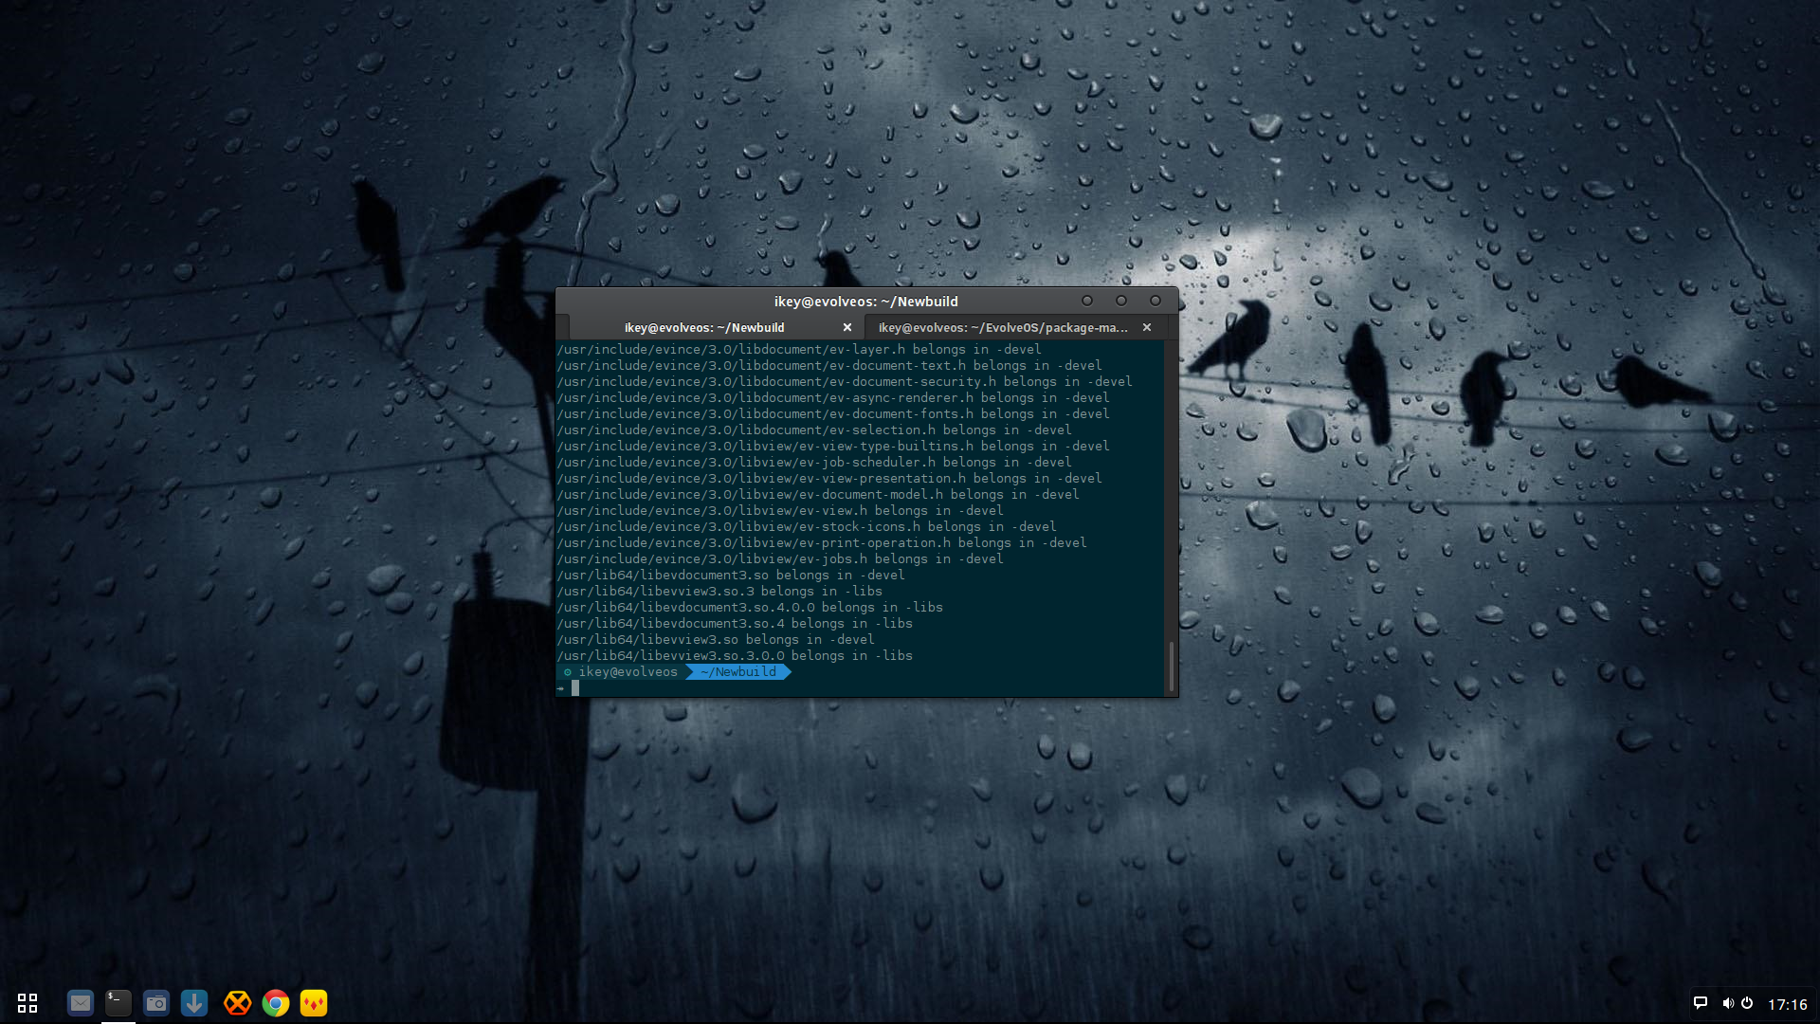Image resolution: width=1820 pixels, height=1024 pixels.
Task: Click the terminal title bar 'ikey@evolveos: ~/Newbuild'
Action: pyautogui.click(x=865, y=302)
